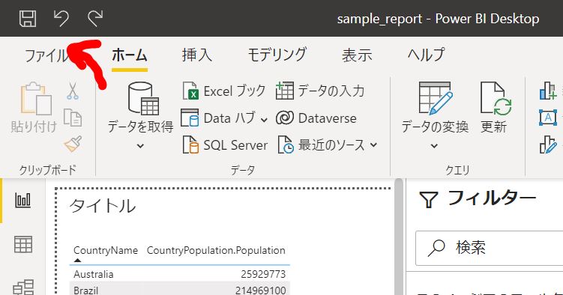The image size is (563, 295).
Task: Click the format painter brush icon
Action: [73, 144]
